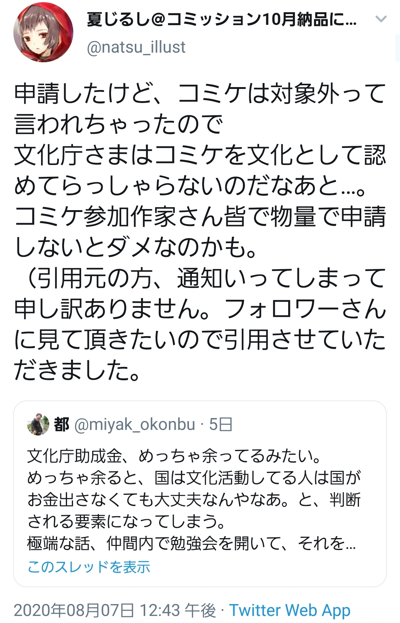Click the parenthetical line starting (引用元の方、通知
400x623 pixels.
click(x=200, y=278)
